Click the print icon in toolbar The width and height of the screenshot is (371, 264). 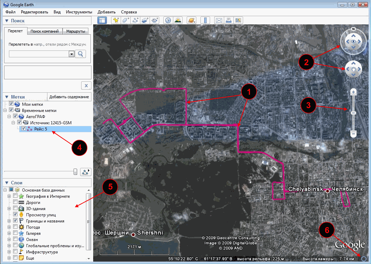(x=228, y=20)
